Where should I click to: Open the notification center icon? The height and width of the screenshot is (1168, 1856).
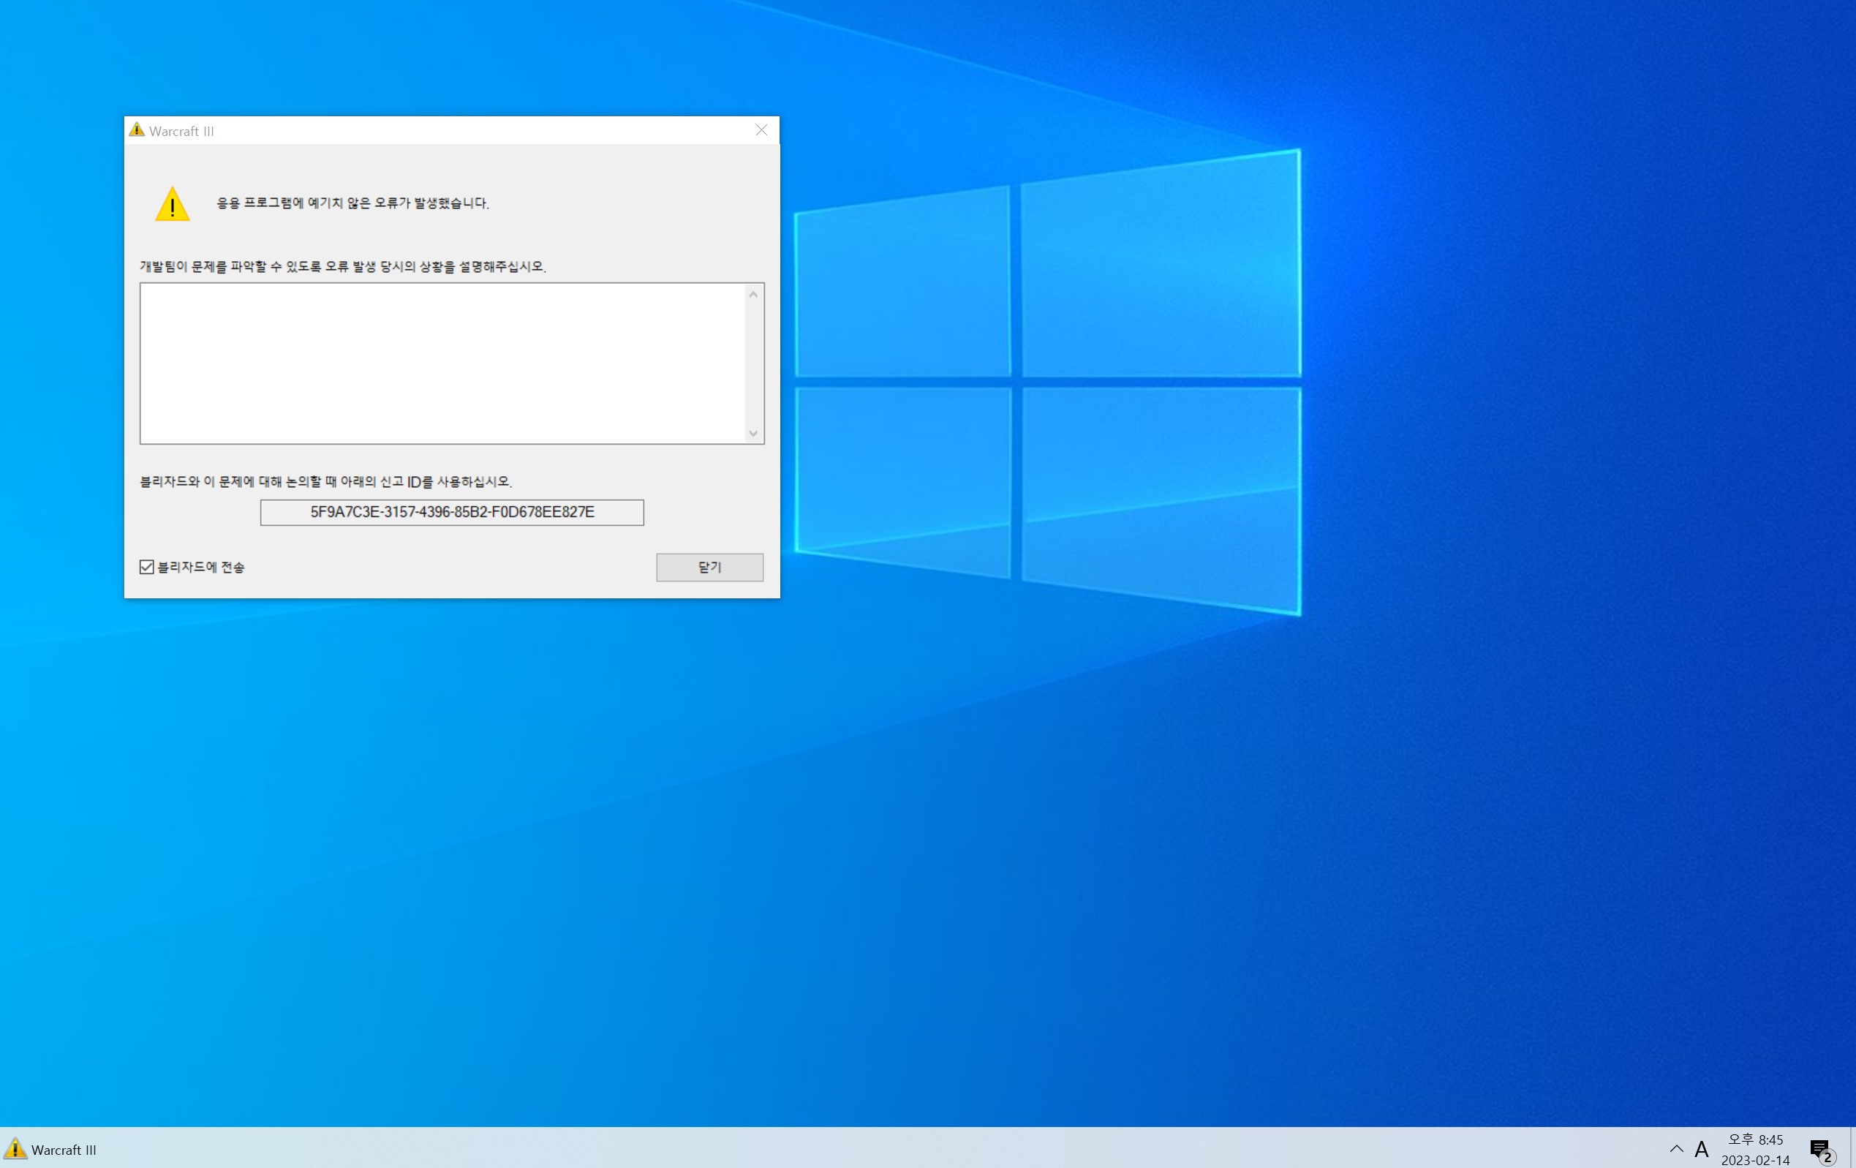tap(1822, 1150)
